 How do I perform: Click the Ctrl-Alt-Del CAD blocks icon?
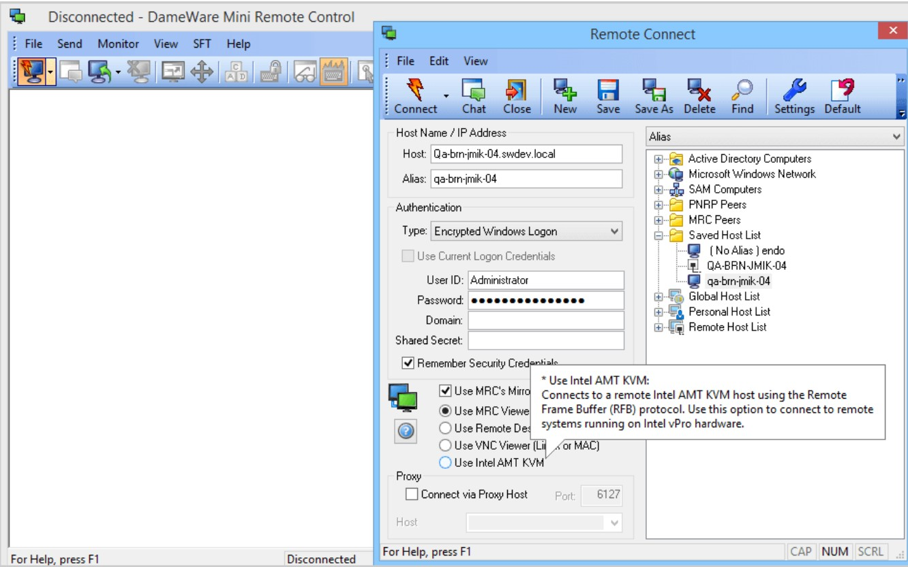pyautogui.click(x=237, y=71)
